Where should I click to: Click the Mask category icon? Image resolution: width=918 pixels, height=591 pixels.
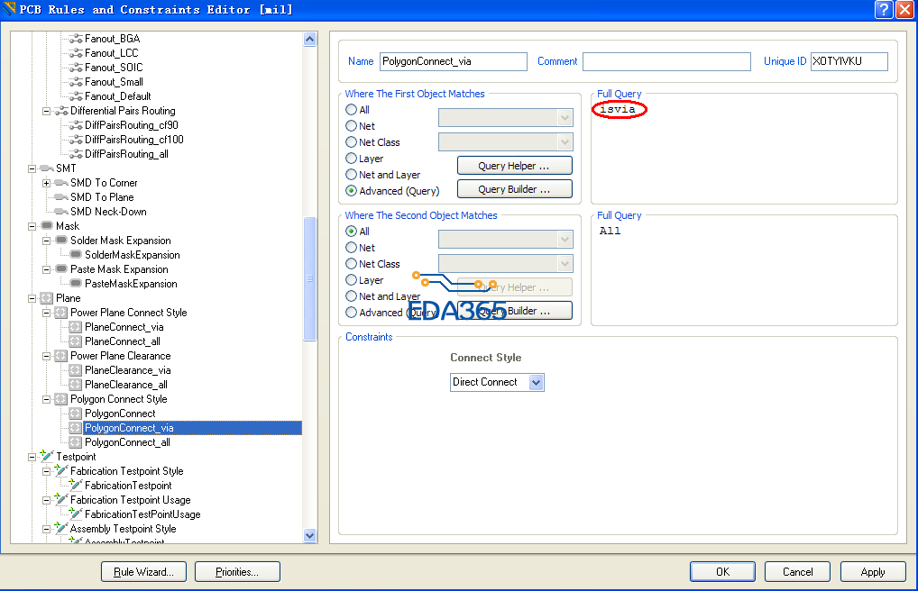(47, 226)
